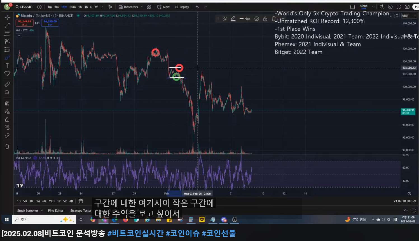
Task: Toggle magnet mode in left toolbar
Action: coord(7,103)
